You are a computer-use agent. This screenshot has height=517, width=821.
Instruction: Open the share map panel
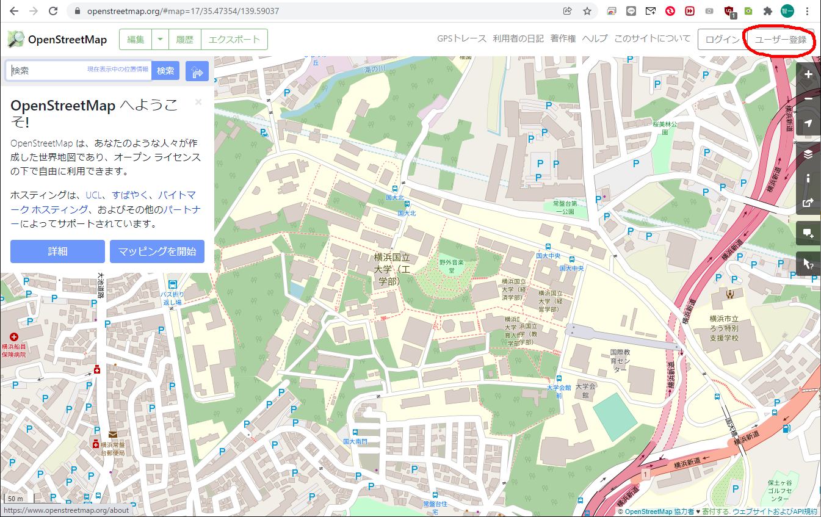(808, 203)
